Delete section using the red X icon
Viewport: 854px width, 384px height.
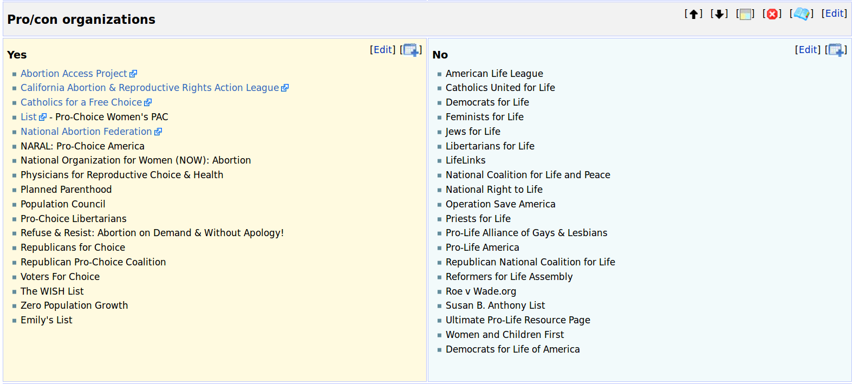[x=772, y=14]
